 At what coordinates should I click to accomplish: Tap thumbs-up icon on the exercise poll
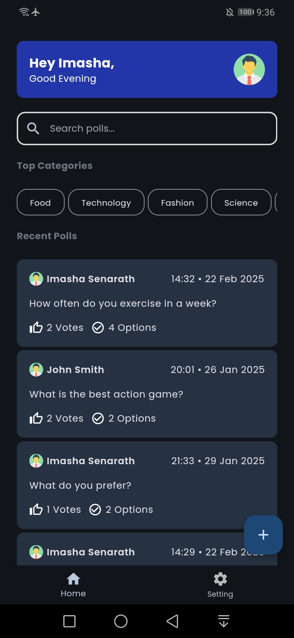(x=36, y=328)
